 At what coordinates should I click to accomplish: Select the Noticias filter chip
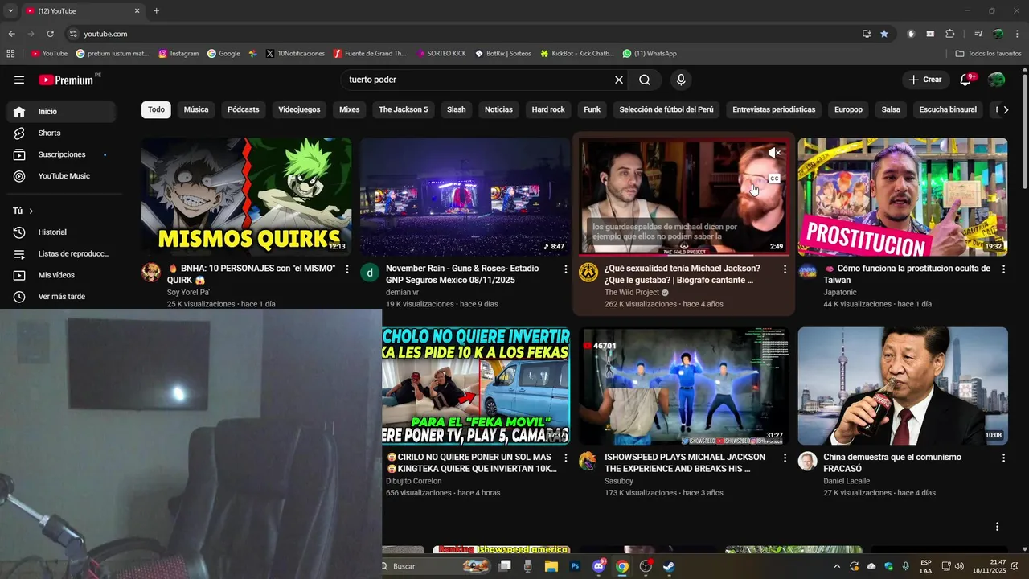point(498,109)
